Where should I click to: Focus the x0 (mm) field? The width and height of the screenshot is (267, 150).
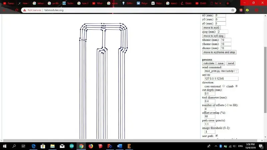[221, 15]
